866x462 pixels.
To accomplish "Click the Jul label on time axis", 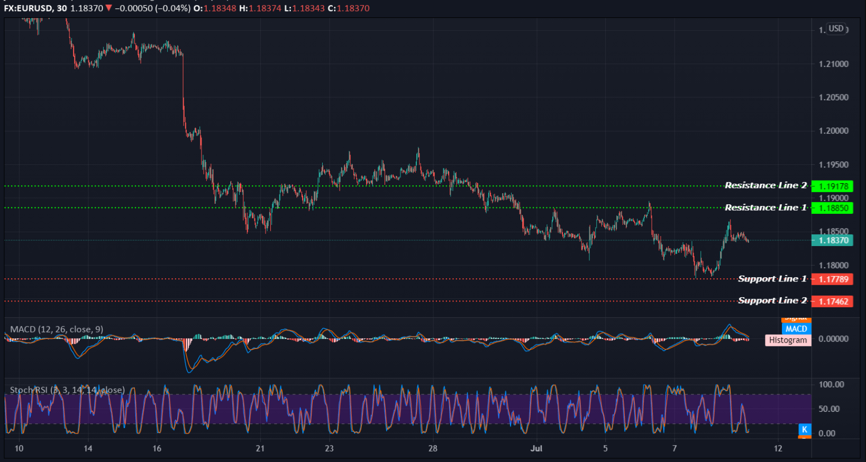I will pos(536,448).
